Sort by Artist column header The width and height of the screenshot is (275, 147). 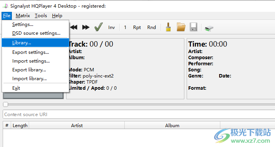[x=77, y=126]
